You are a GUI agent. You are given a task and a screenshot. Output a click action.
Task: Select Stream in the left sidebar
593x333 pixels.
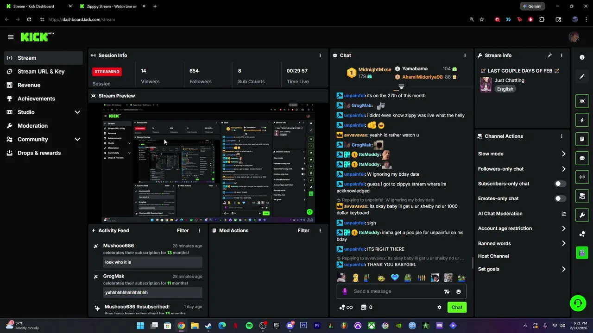tap(44, 58)
